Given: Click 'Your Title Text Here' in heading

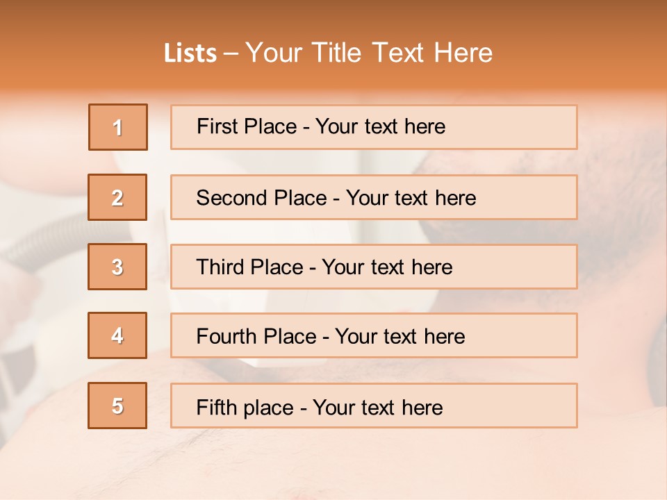Looking at the screenshot, I should 369,53.
